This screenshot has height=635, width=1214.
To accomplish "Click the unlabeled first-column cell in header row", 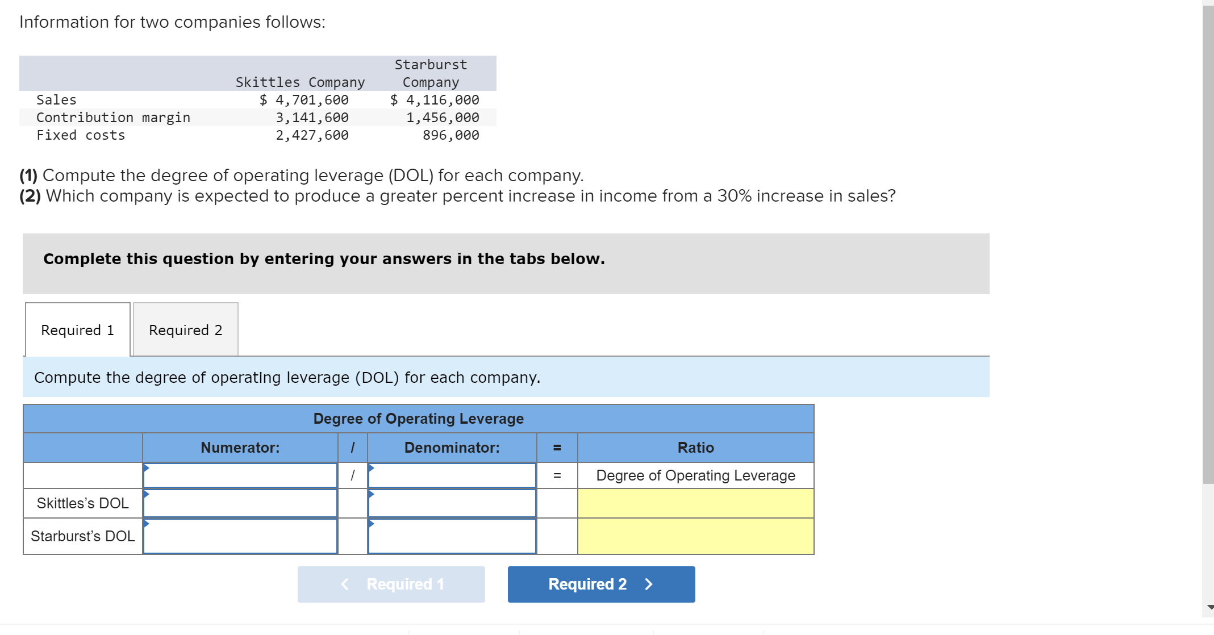I will pyautogui.click(x=83, y=475).
